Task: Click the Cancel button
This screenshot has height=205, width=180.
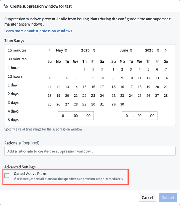Action: pyautogui.click(x=147, y=197)
